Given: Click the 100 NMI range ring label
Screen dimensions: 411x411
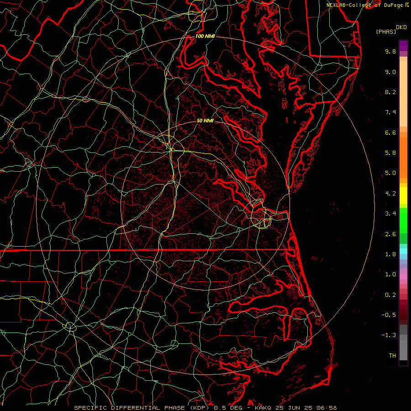Looking at the screenshot, I should coord(205,36).
